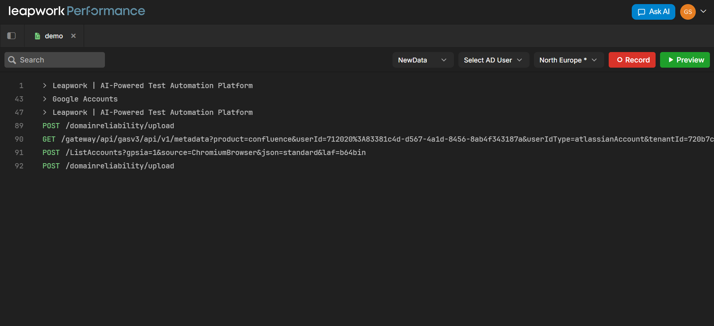714x326 pixels.
Task: Toggle the sidebar panel icon
Action: pos(12,36)
